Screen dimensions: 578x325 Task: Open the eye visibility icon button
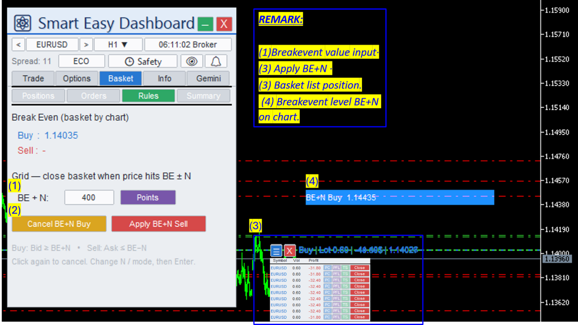click(x=192, y=61)
